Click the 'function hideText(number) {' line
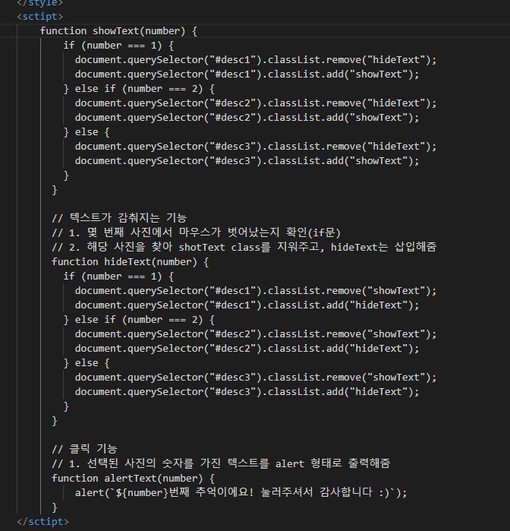The image size is (510, 531). tap(131, 262)
